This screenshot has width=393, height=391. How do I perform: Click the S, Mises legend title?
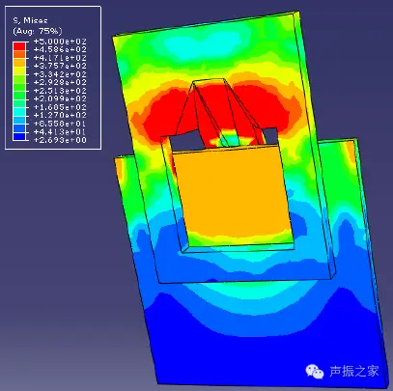(30, 20)
